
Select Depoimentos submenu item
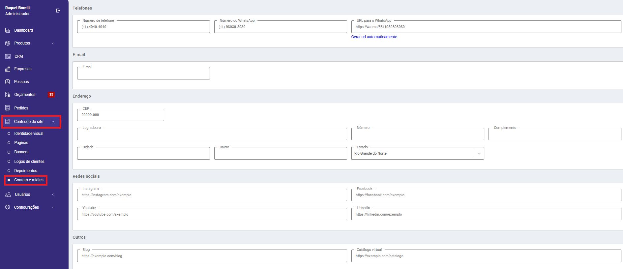25,171
